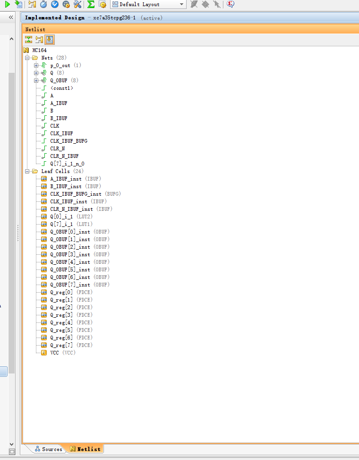
Task: Open the Default Layout dropdown
Action: click(x=148, y=4)
